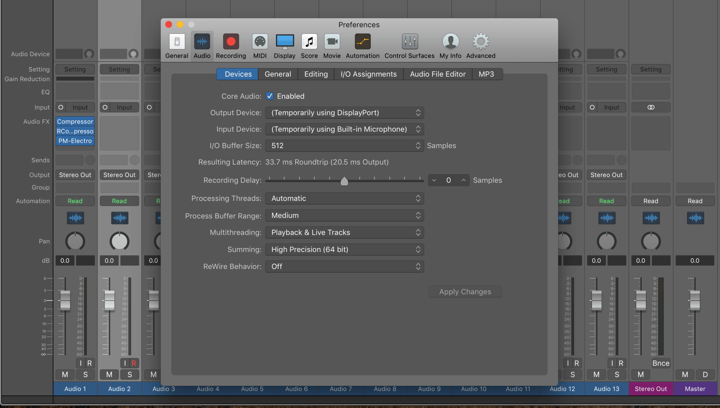This screenshot has height=408, width=720.
Task: Toggle Solo on Audio 13 track
Action: pyautogui.click(x=617, y=374)
